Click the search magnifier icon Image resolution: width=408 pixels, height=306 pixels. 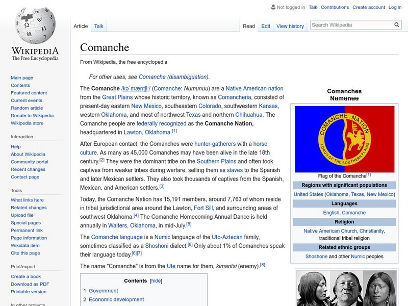pyautogui.click(x=397, y=25)
